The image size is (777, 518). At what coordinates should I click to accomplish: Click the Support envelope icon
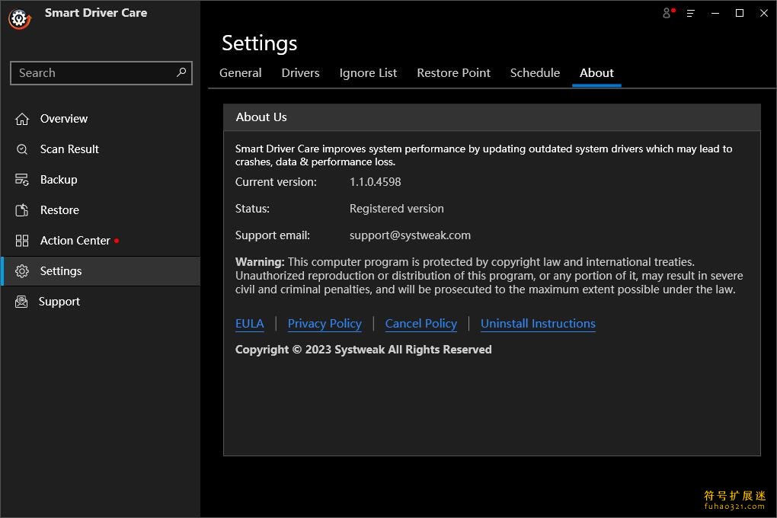(x=21, y=302)
